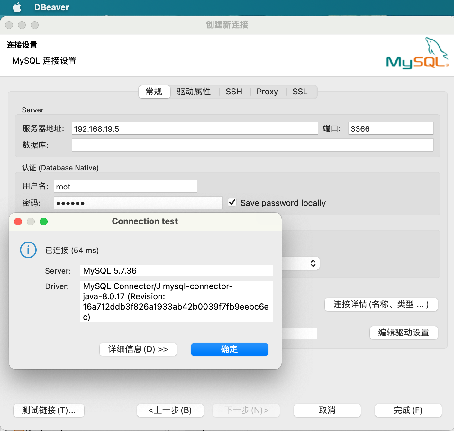Image resolution: width=454 pixels, height=431 pixels.
Task: Uncheck Save password locally
Action: tap(232, 202)
